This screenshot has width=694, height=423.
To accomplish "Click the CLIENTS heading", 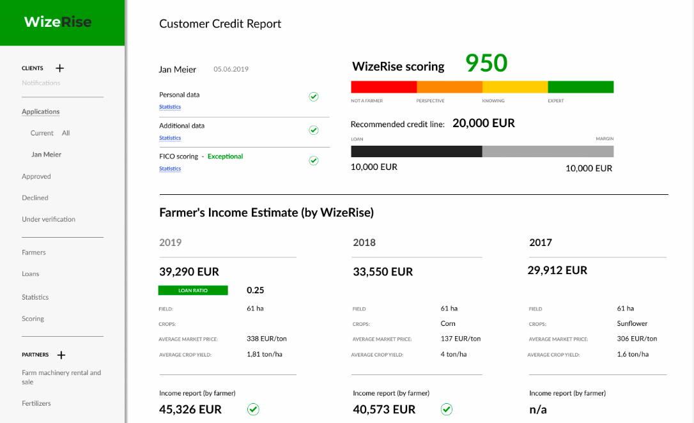I will tap(33, 68).
